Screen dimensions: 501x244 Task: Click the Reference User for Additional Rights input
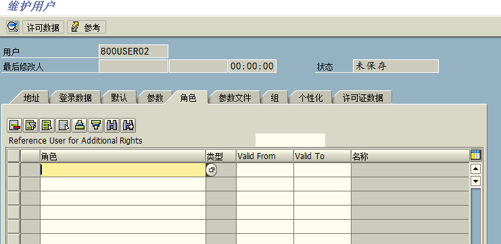pos(291,140)
